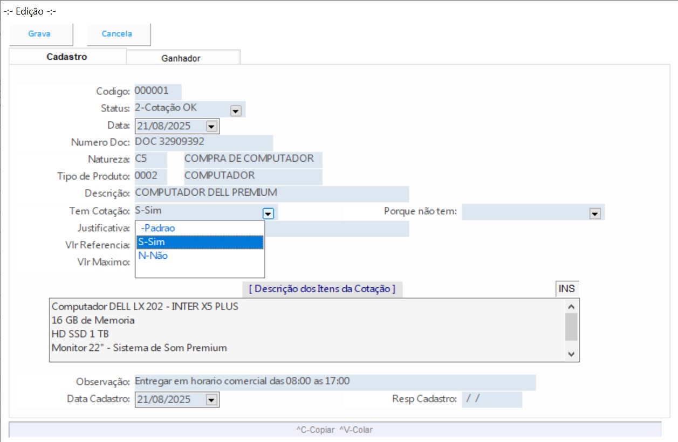The height and width of the screenshot is (442, 678).
Task: Click the Observação text field
Action: tap(334, 382)
